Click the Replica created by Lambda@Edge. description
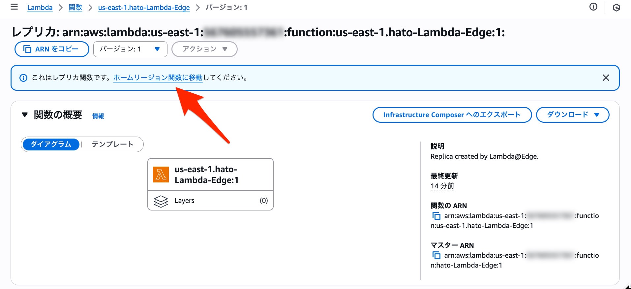The image size is (631, 289). click(x=484, y=156)
